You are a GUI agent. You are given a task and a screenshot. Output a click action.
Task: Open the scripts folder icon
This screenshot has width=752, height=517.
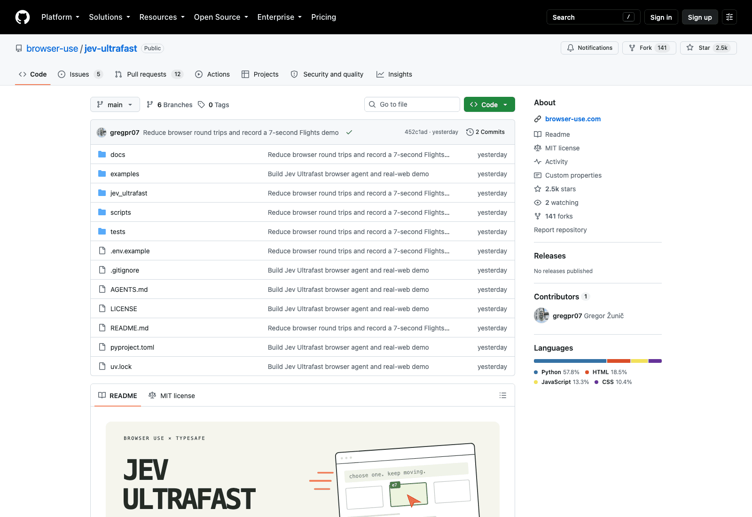102,212
